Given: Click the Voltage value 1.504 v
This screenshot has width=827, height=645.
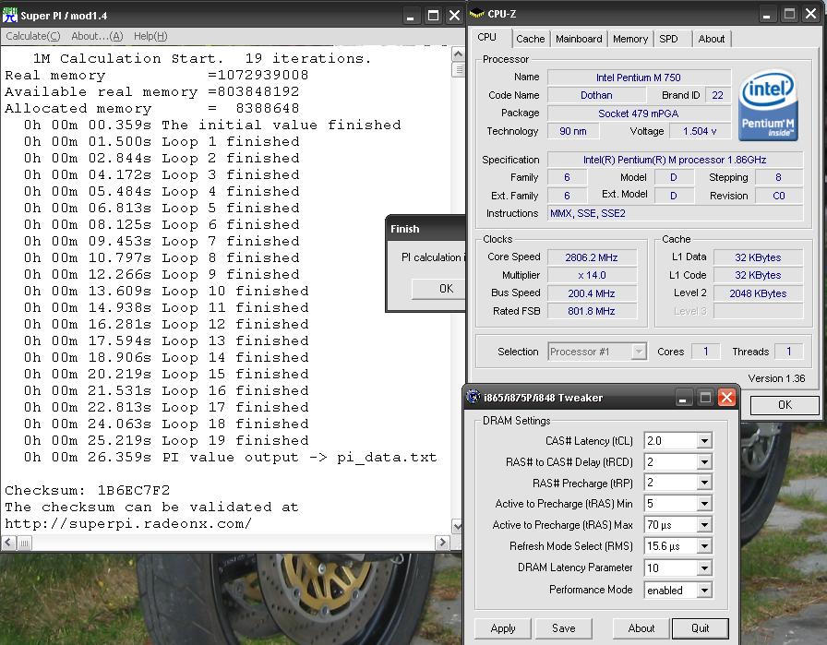Looking at the screenshot, I should [x=700, y=131].
